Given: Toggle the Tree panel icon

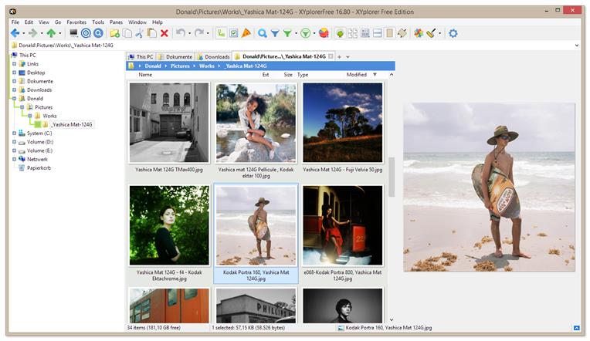Looking at the screenshot, I should click(221, 33).
